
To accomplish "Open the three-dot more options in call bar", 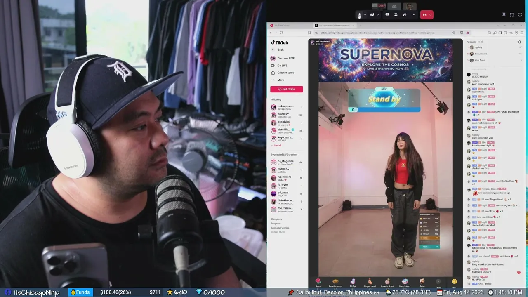I will [413, 15].
